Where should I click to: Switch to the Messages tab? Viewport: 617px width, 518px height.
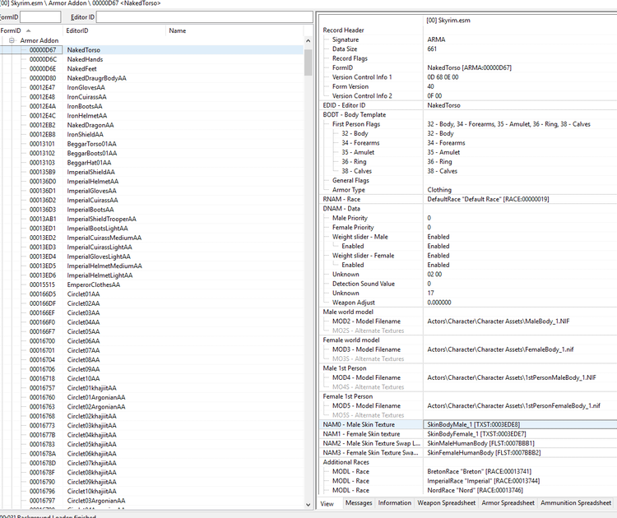click(359, 502)
